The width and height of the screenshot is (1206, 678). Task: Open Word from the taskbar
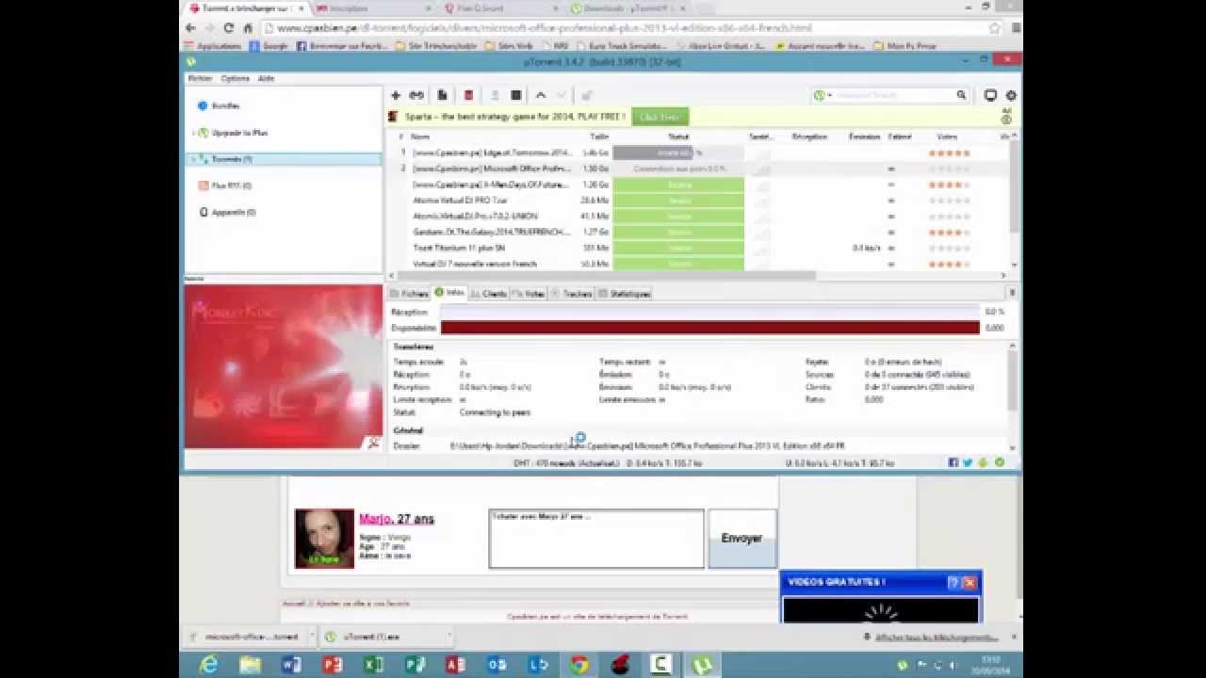291,665
